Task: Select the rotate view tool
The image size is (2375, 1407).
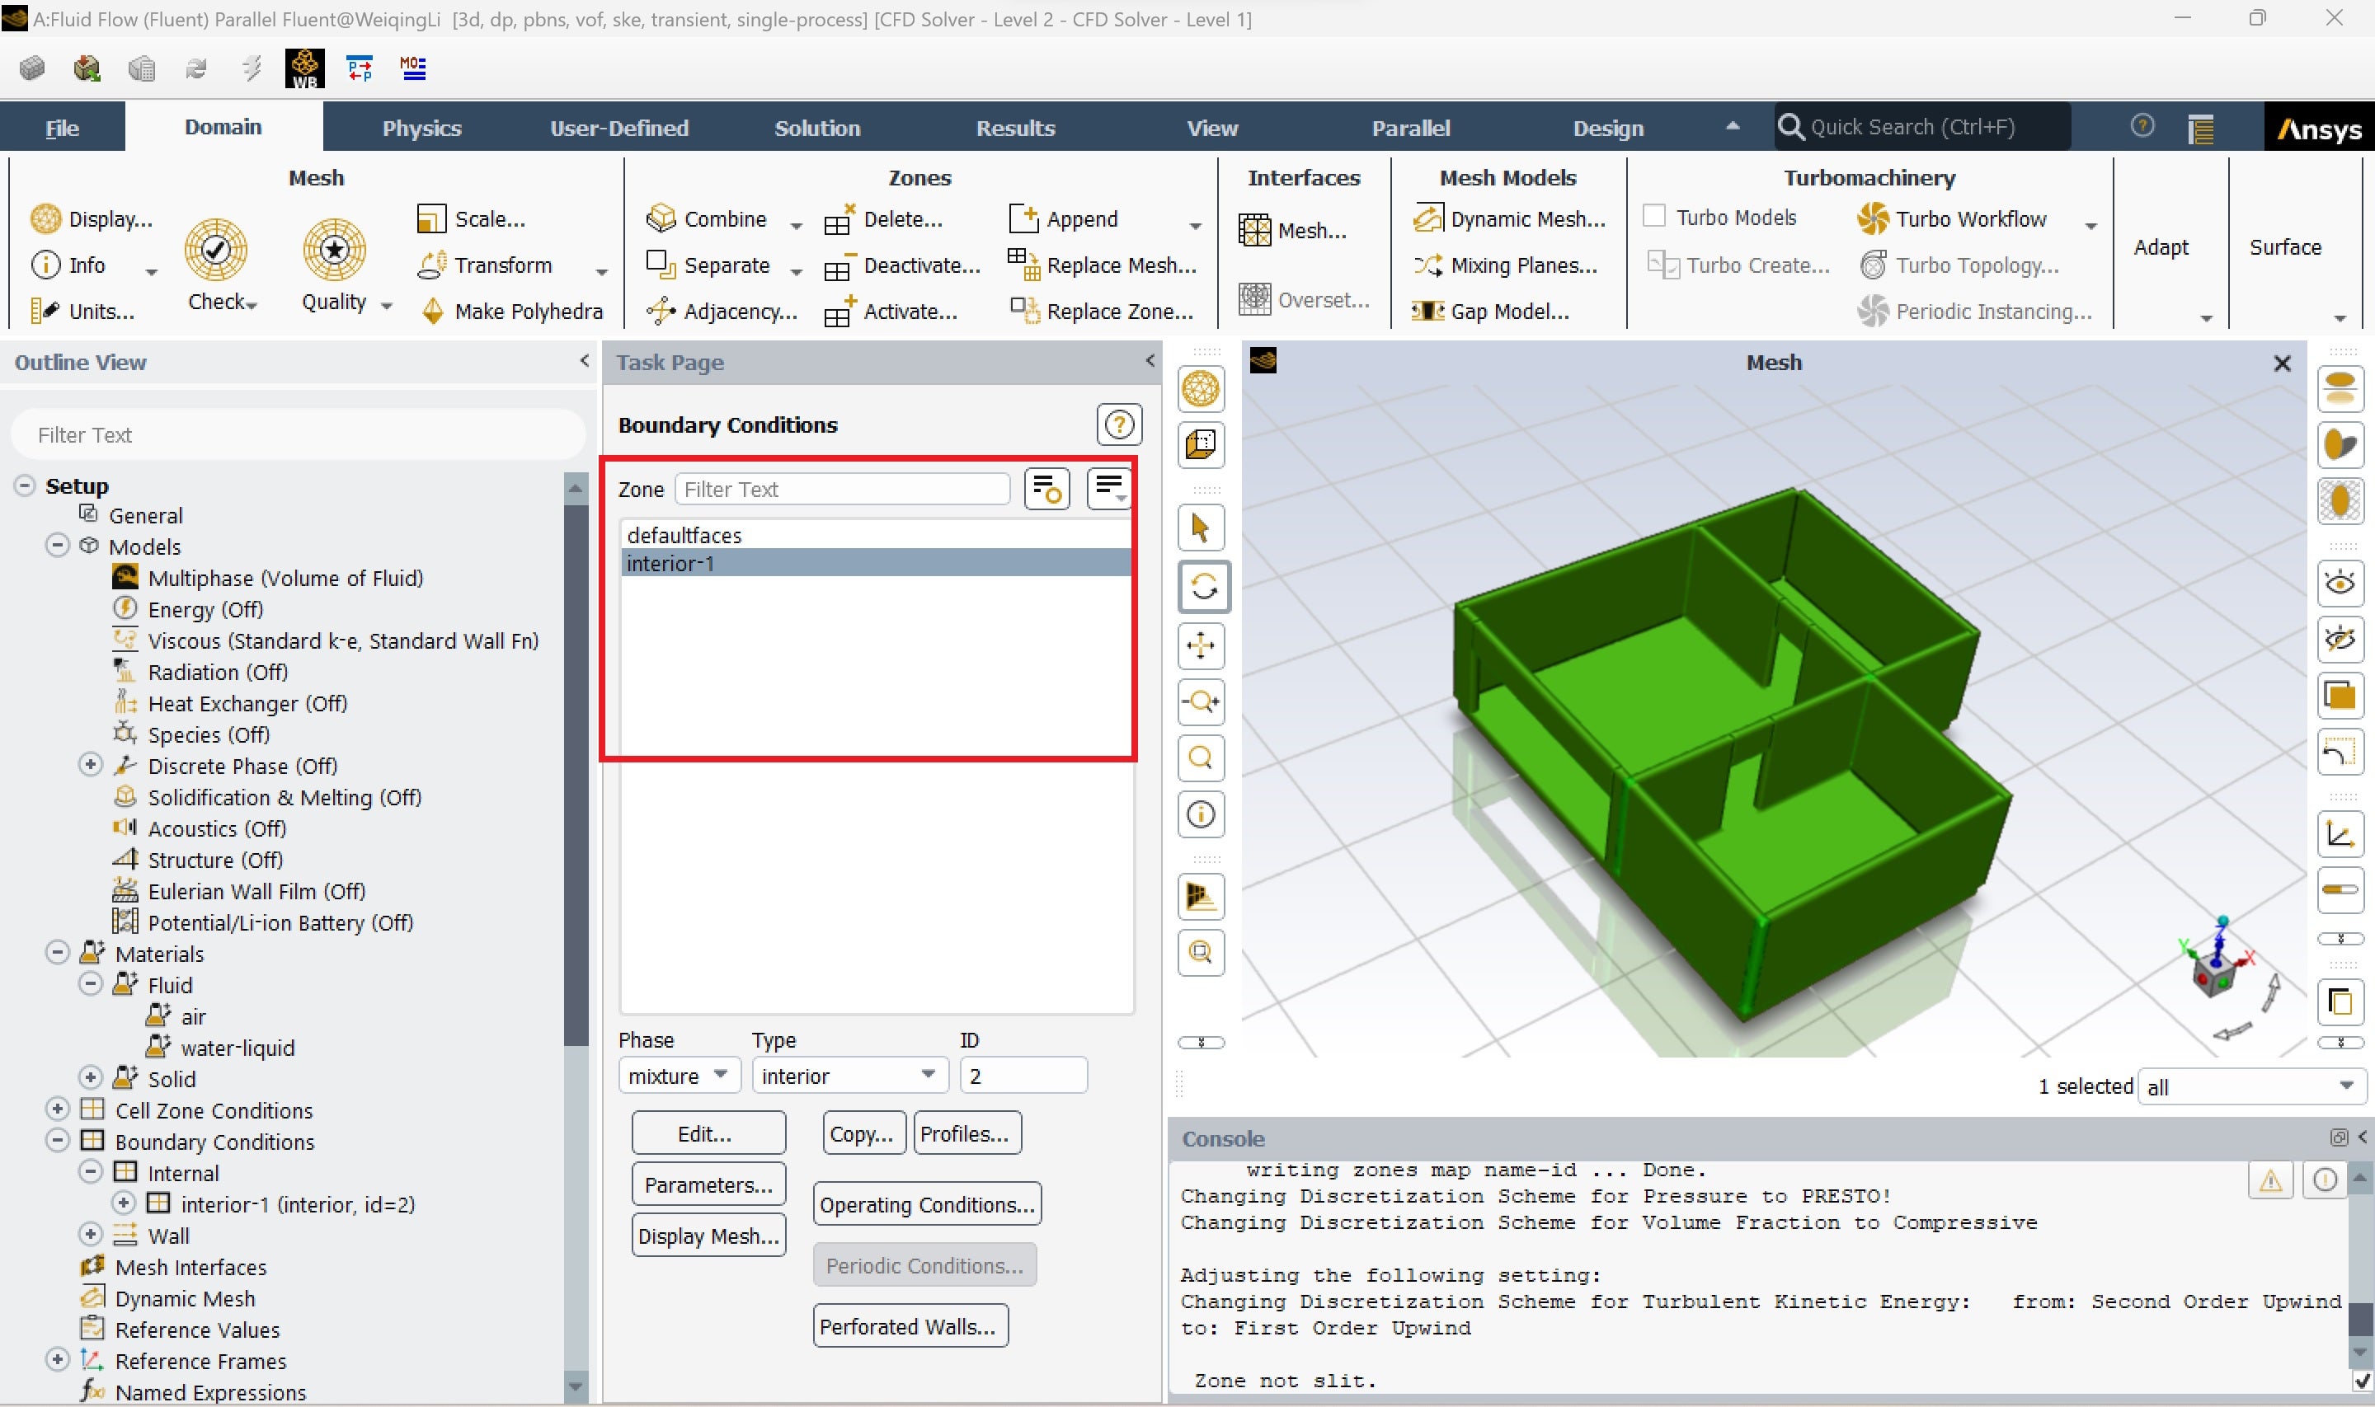Action: (1202, 587)
